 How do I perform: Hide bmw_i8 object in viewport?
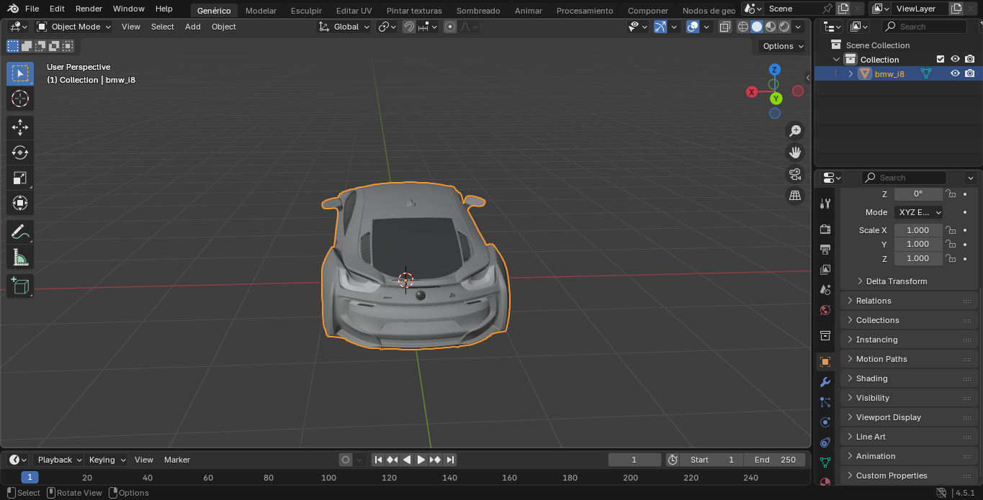click(955, 73)
